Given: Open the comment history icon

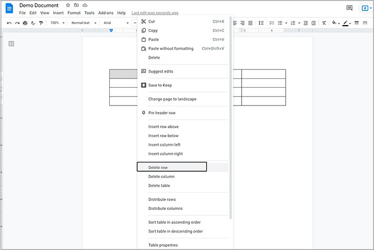Looking at the screenshot, I should pyautogui.click(x=349, y=8).
